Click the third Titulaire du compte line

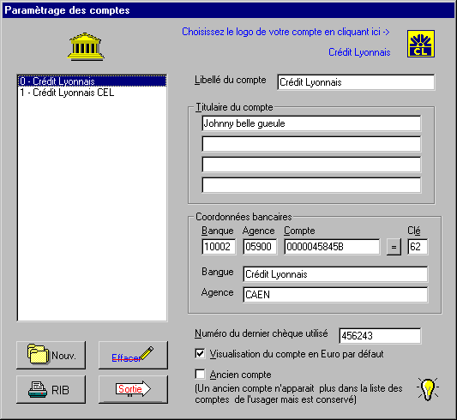click(311, 165)
